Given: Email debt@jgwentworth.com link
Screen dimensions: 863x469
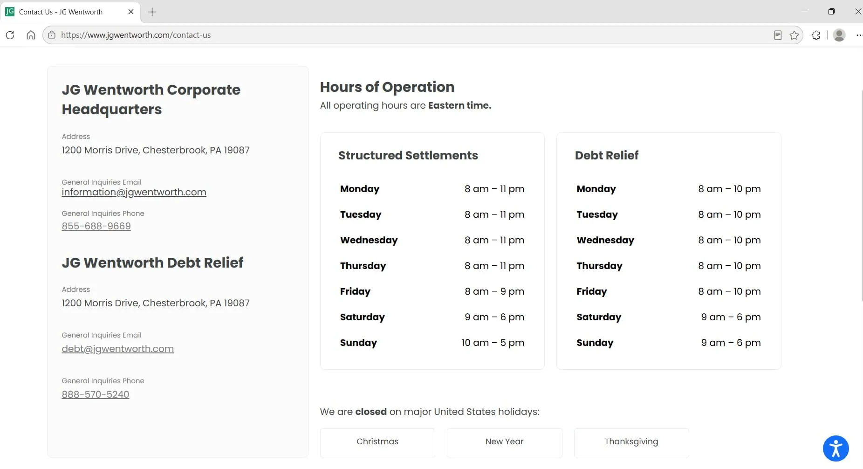Looking at the screenshot, I should click(117, 349).
